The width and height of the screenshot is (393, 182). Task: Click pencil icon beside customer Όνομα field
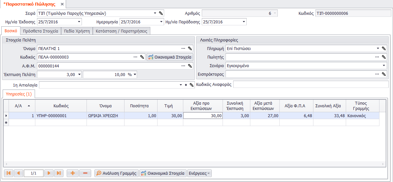pos(190,48)
